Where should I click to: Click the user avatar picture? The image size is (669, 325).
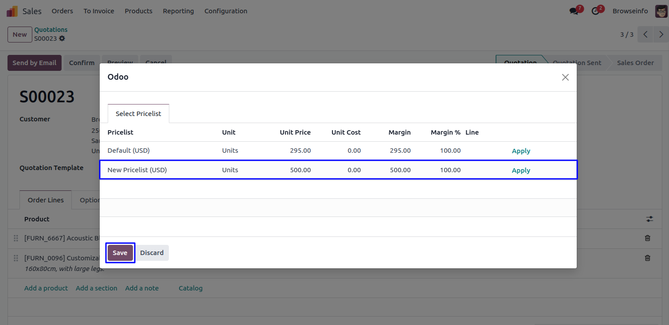click(661, 11)
